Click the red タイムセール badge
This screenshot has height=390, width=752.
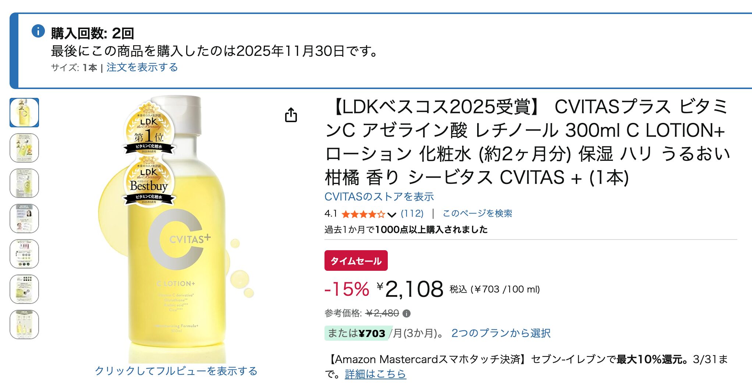[356, 260]
